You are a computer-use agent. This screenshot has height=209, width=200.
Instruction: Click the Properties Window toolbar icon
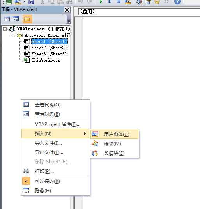(x=148, y=2)
